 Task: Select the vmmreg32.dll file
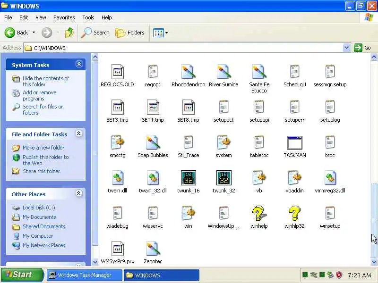coord(330,178)
